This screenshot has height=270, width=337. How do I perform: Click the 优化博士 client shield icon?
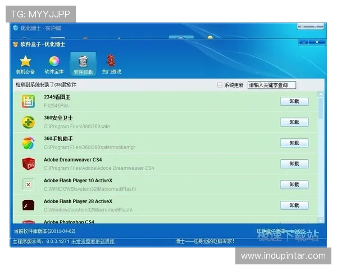pyautogui.click(x=15, y=28)
